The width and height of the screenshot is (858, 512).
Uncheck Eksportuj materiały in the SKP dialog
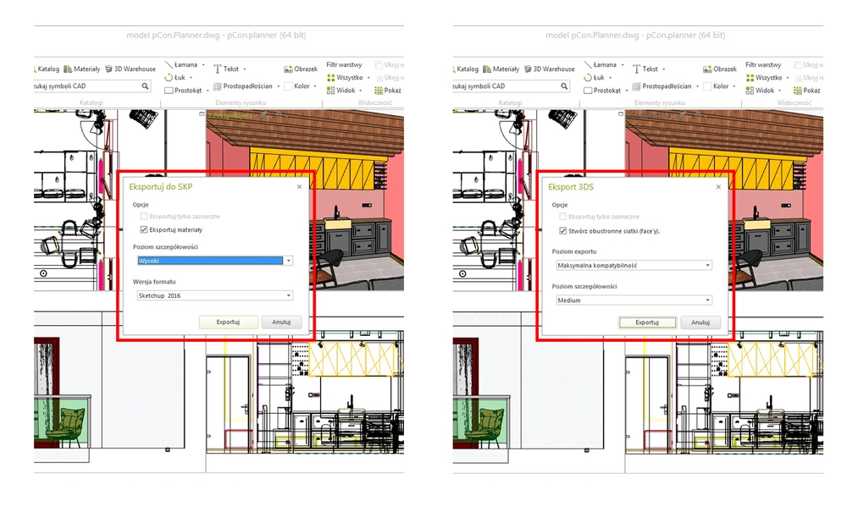pyautogui.click(x=144, y=229)
